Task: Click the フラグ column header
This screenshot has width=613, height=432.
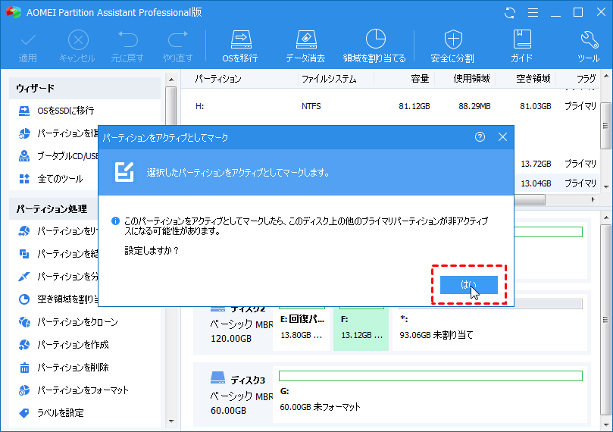Action: 586,79
